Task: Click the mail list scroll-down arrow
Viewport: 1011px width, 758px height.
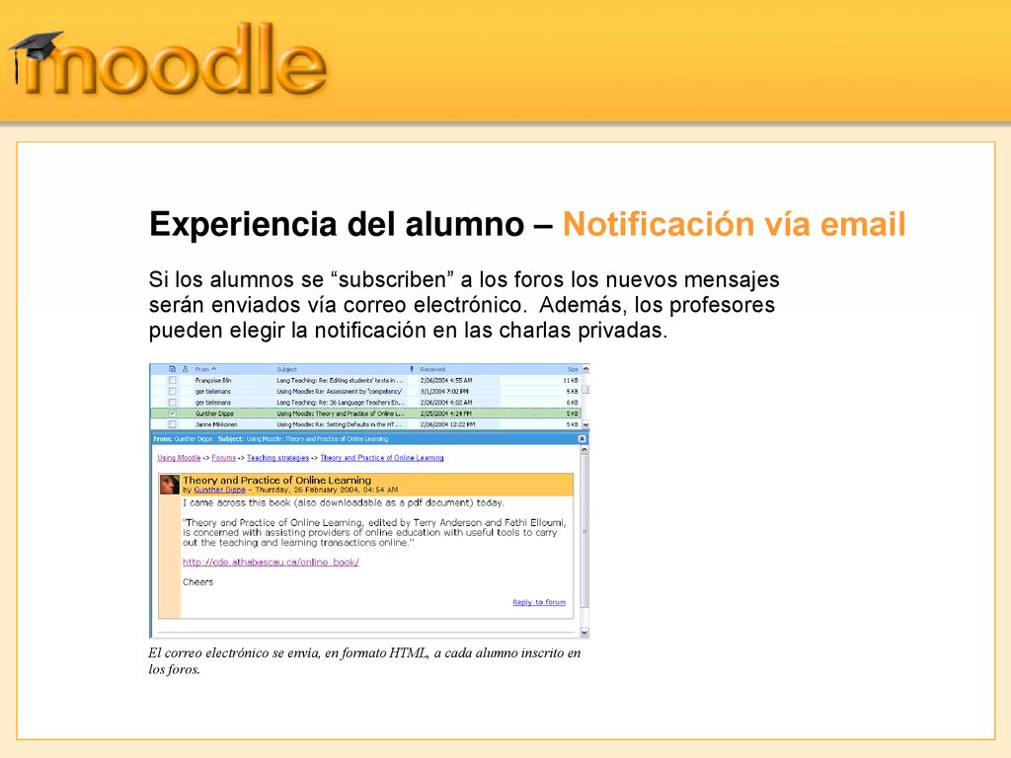Action: [x=585, y=424]
